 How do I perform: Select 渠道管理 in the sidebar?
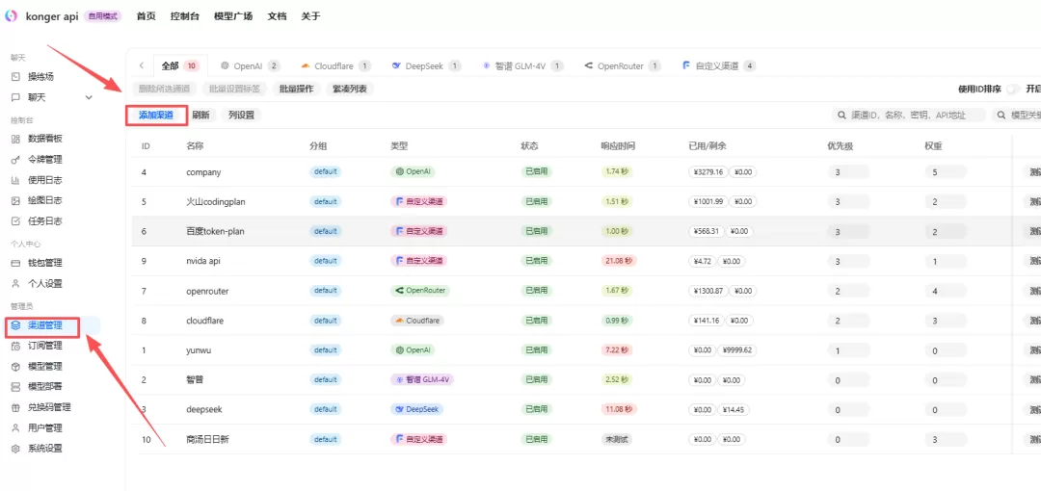point(44,325)
